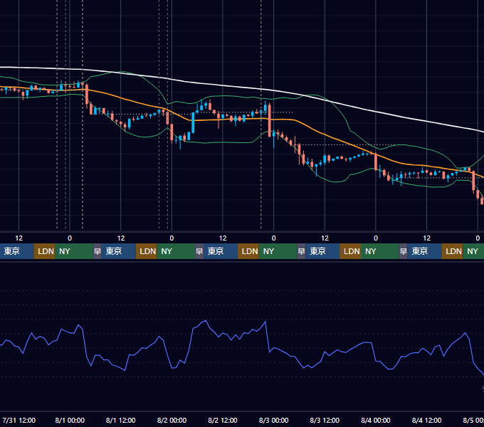Click the 8/4 12:00 date label
484x427 pixels.
pyautogui.click(x=426, y=420)
